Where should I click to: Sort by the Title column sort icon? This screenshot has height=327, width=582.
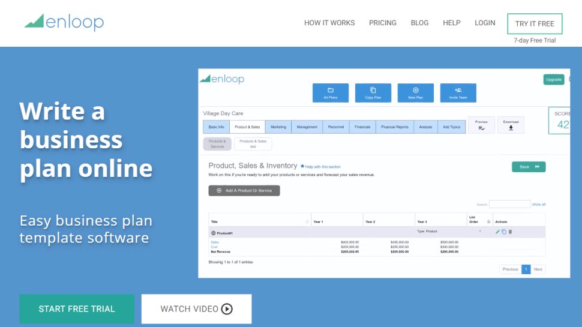coord(307,221)
